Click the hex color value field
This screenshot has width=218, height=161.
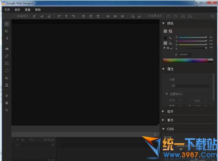tap(185, 54)
